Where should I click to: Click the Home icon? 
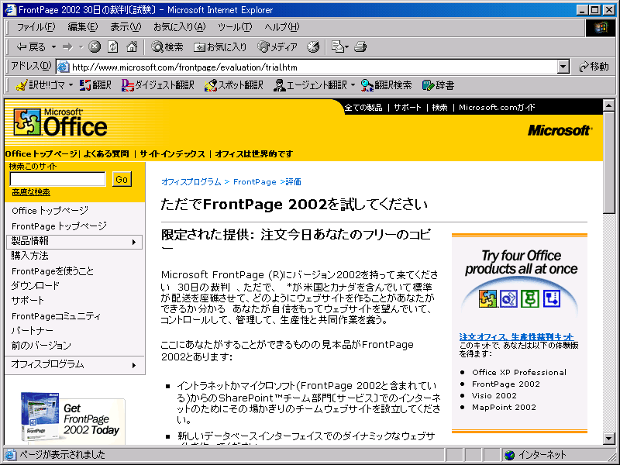[x=132, y=47]
